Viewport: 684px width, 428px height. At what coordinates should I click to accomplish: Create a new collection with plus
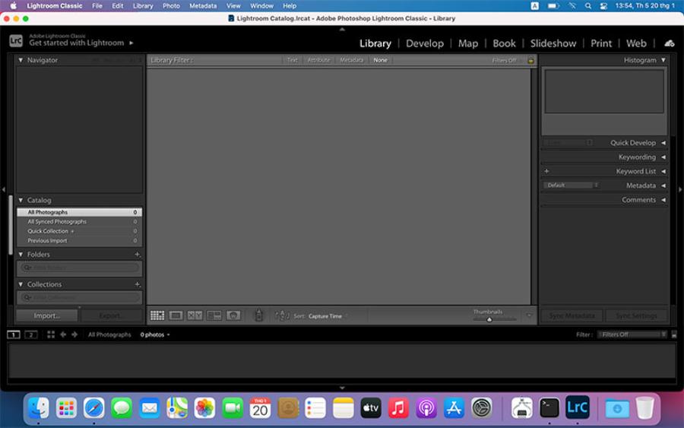137,284
